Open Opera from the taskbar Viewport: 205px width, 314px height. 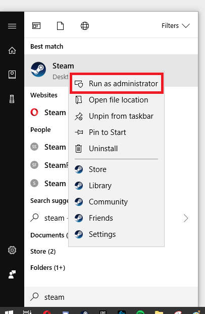[47, 312]
